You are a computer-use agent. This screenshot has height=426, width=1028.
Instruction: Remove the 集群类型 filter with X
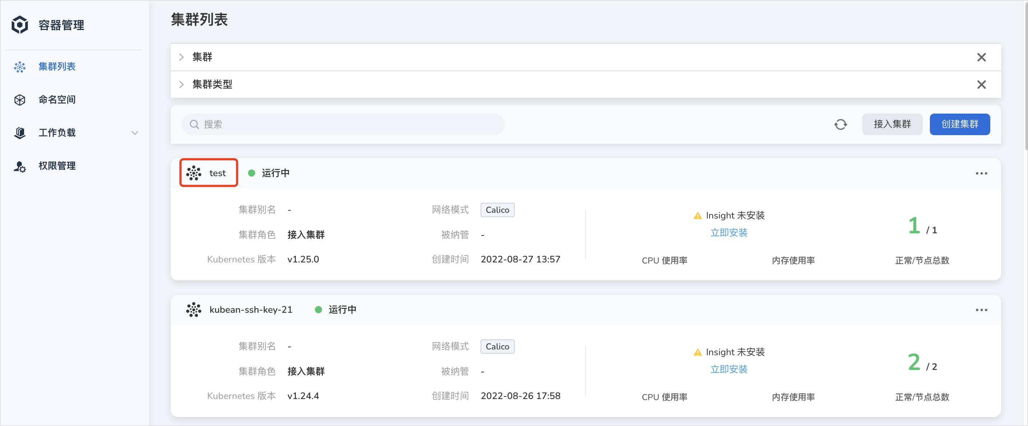981,84
